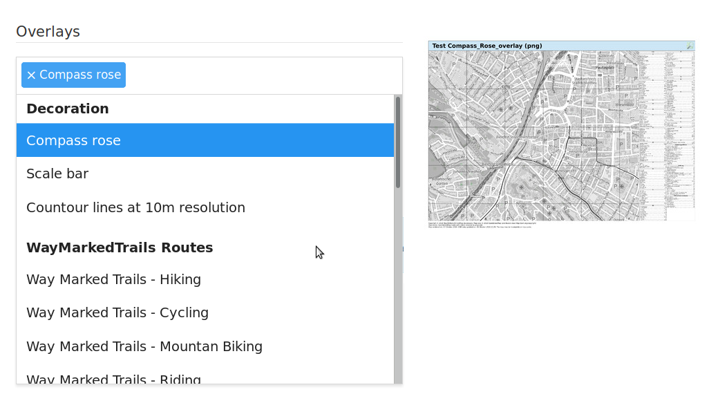Viewport: 720px width, 394px height.
Task: Click the Test Compass_Rose_overlay (png) title
Action: coord(486,46)
